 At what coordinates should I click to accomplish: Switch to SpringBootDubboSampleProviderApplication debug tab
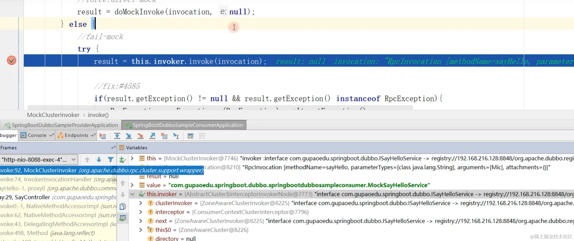click(61, 125)
